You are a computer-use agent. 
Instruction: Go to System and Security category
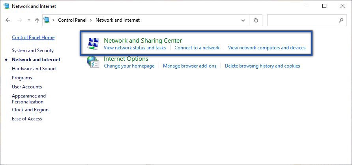click(x=33, y=51)
